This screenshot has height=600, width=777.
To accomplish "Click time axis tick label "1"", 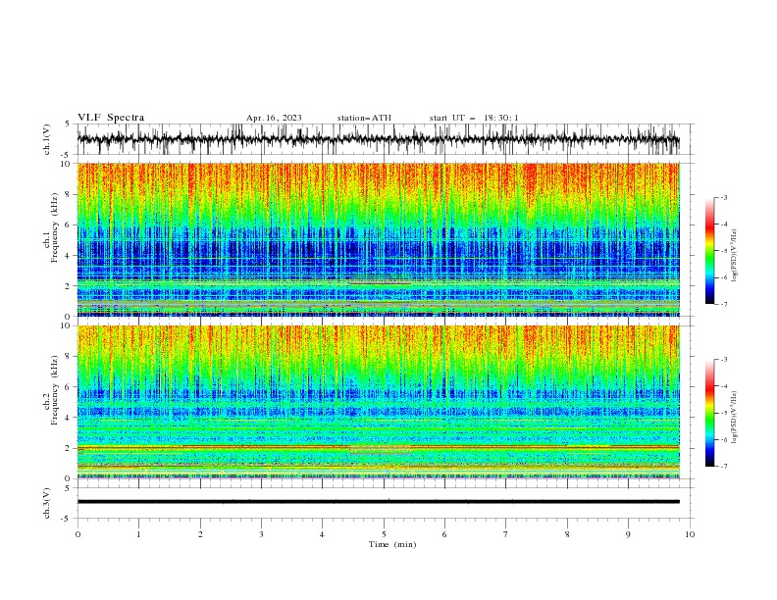I will 138,534.
